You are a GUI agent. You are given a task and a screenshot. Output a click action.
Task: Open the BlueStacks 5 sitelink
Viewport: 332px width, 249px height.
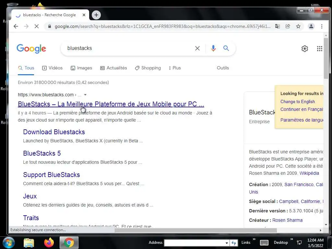[42, 153]
